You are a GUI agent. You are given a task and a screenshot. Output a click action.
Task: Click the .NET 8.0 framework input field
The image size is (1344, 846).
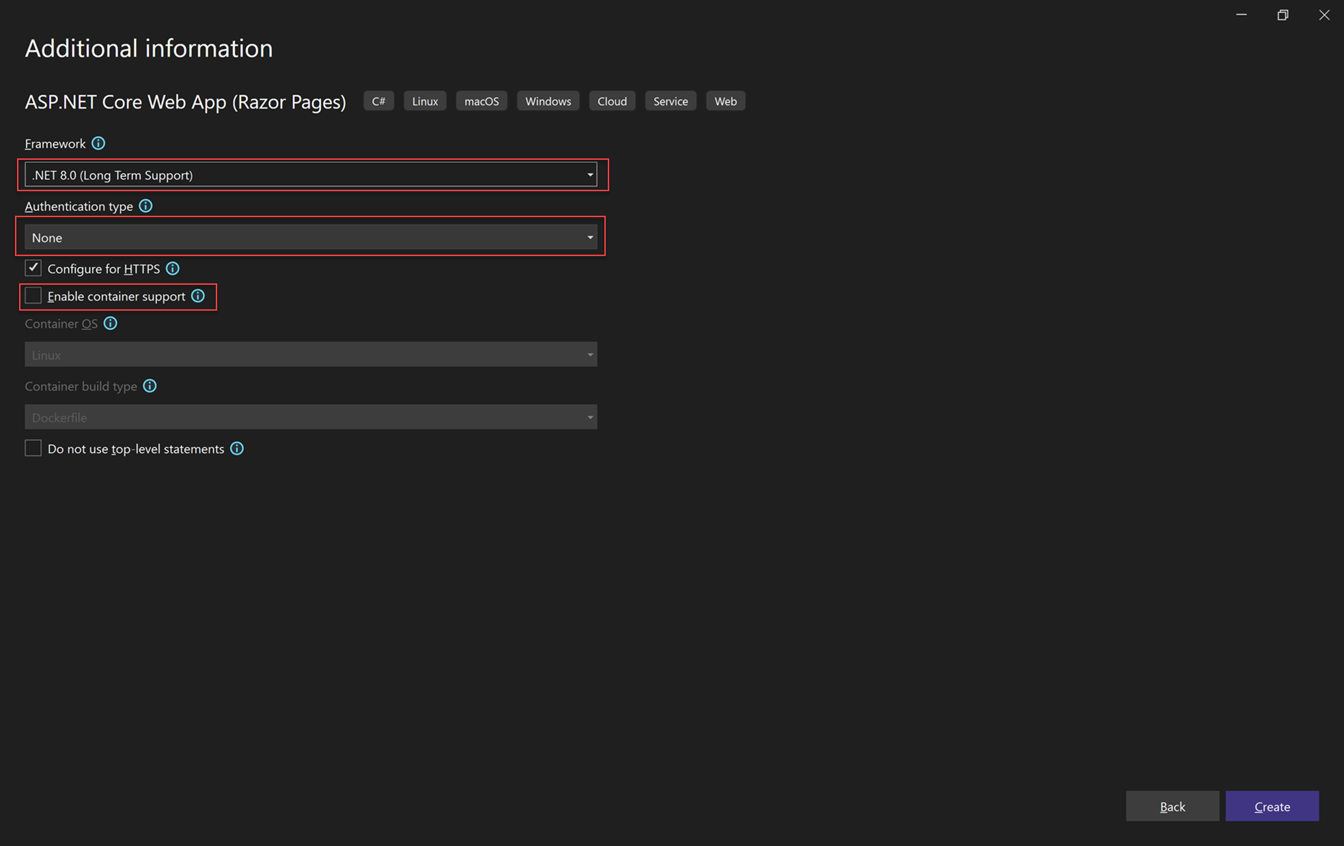(312, 175)
